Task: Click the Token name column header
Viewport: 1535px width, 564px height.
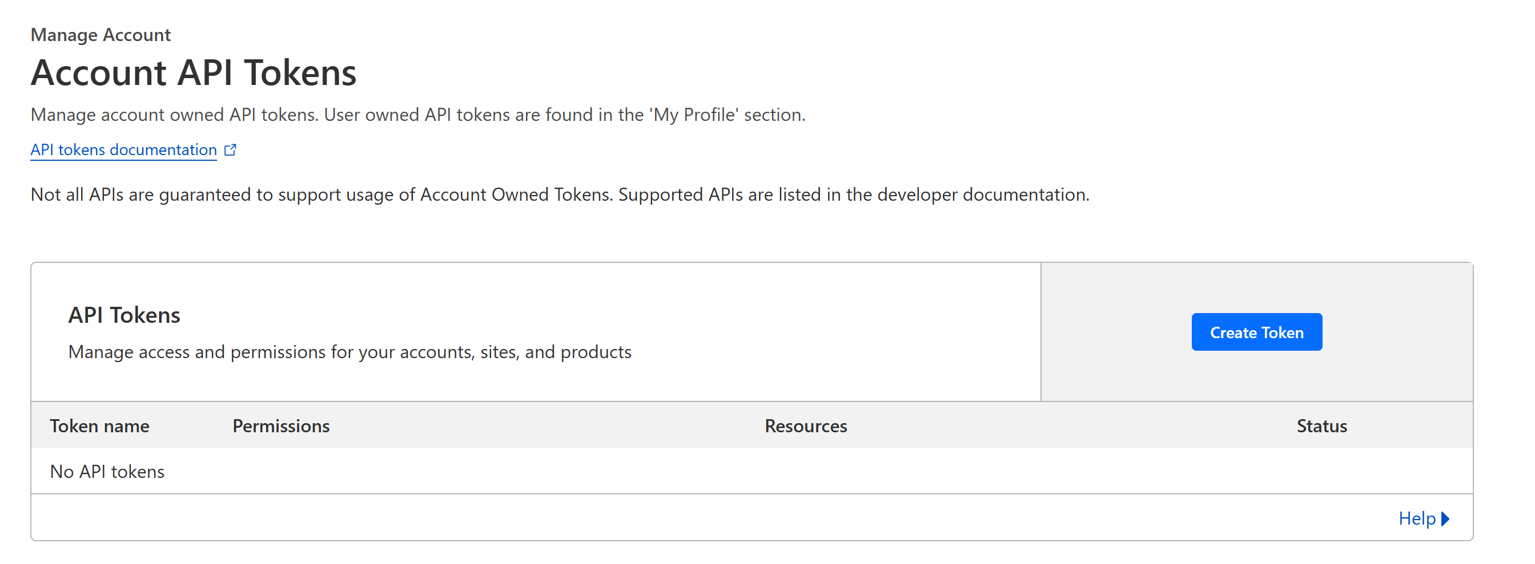Action: 99,426
